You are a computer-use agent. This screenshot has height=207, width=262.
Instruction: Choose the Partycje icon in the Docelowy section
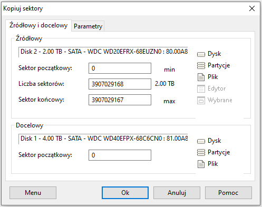pyautogui.click(x=201, y=153)
